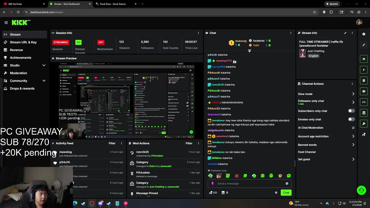This screenshot has width=370, height=208.
Task: Select Stream in the sidebar
Action: (24, 34)
